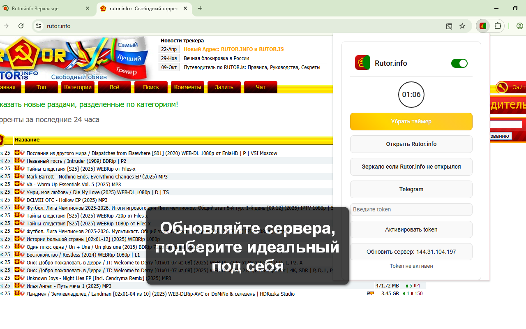Image resolution: width=526 pixels, height=329 pixels.
Task: Click the Активировать token button
Action: point(411,229)
